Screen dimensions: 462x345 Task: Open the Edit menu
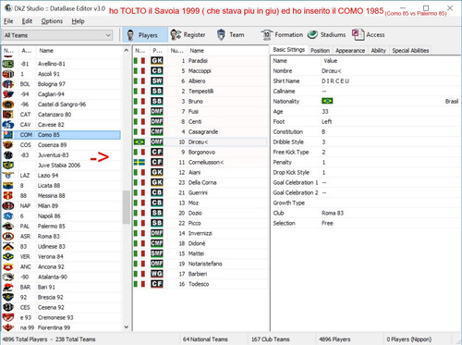tap(27, 21)
